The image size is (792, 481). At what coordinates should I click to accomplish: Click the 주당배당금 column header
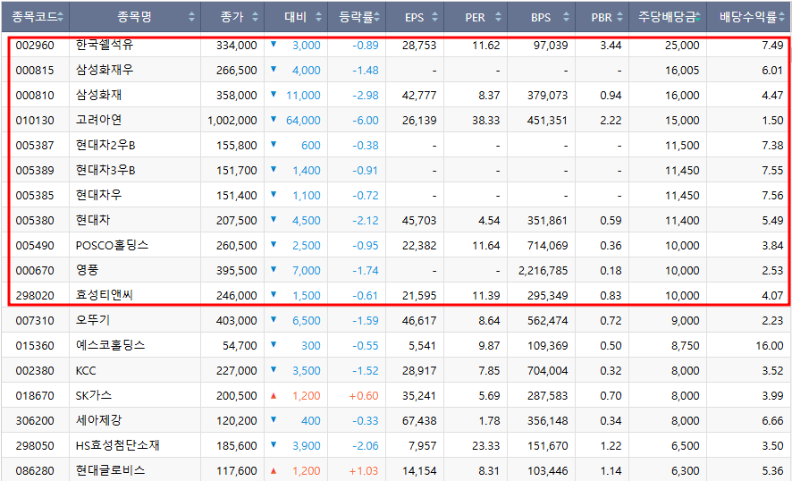click(x=668, y=17)
